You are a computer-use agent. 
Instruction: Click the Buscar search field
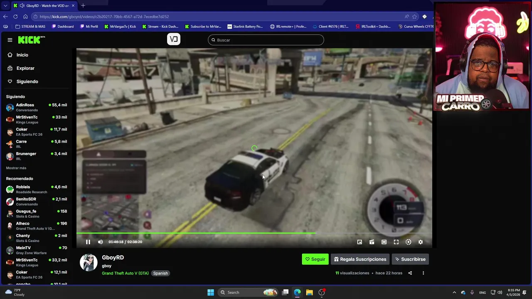(266, 40)
